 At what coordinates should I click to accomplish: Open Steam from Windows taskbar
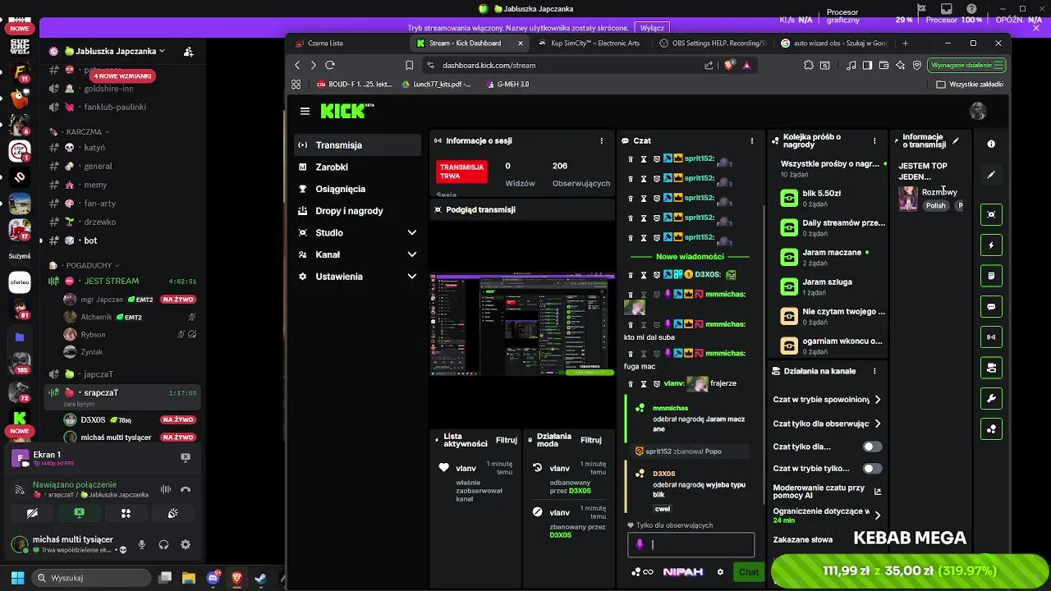point(260,578)
